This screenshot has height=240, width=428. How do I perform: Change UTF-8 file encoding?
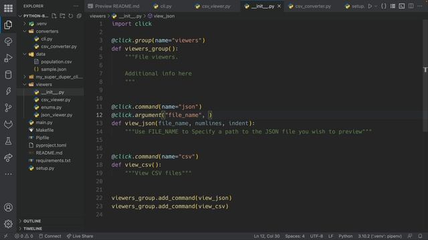[x=316, y=236]
